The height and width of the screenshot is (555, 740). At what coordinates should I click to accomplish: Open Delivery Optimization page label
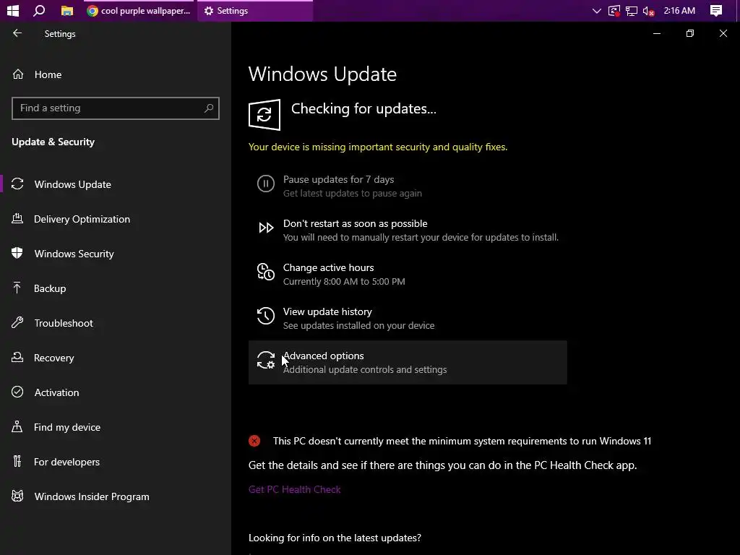pyautogui.click(x=82, y=219)
